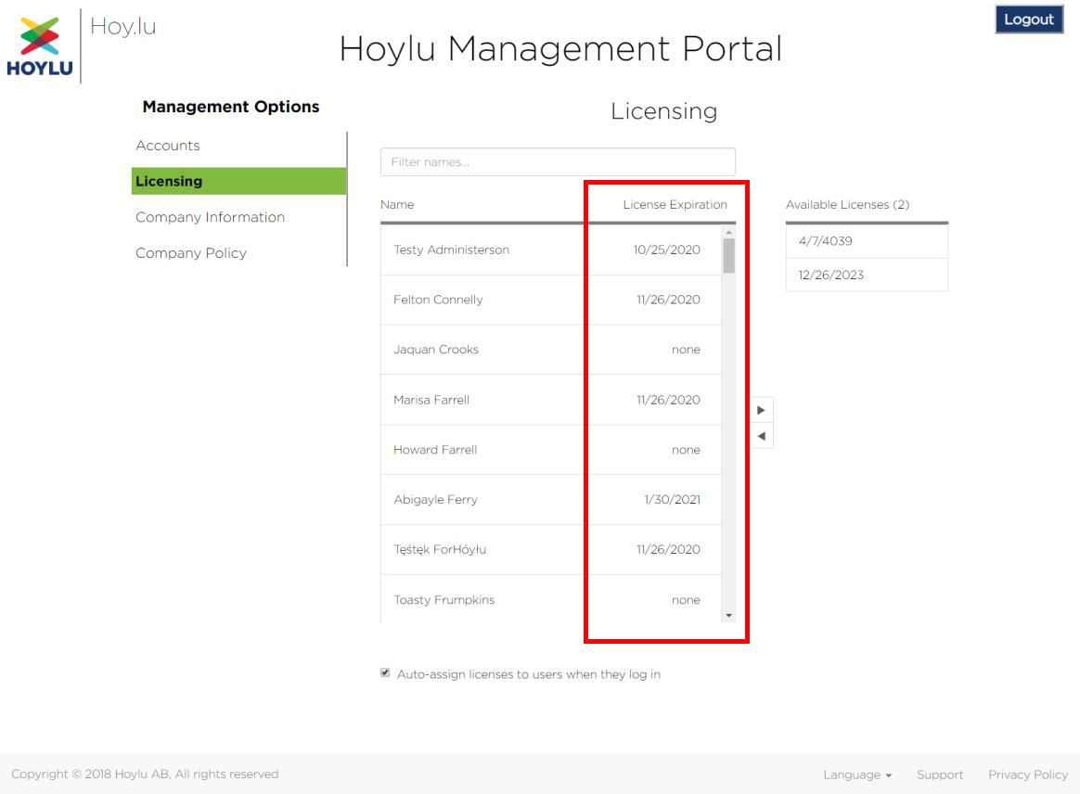1080x794 pixels.
Task: Click the list scroll-up arrow
Action: coord(728,233)
